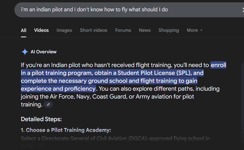
Task: Open the source link chip after "training."
Action: 48,105
